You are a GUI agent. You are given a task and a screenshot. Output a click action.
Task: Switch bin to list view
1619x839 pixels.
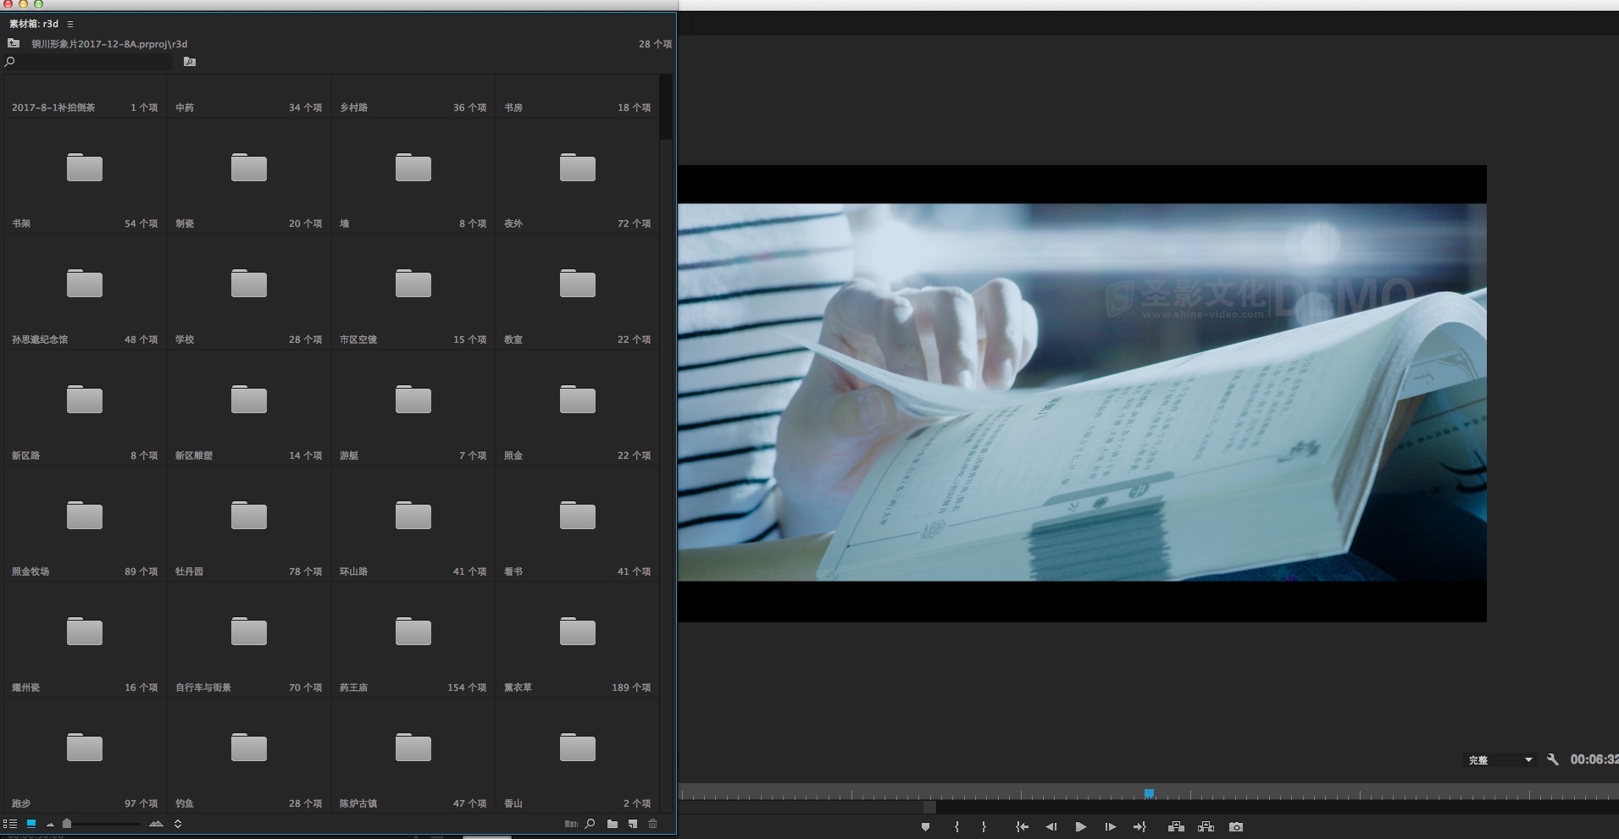coord(10,824)
